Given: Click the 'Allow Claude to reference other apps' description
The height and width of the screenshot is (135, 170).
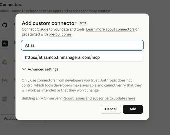Looking at the screenshot, I should pyautogui.click(x=55, y=11).
